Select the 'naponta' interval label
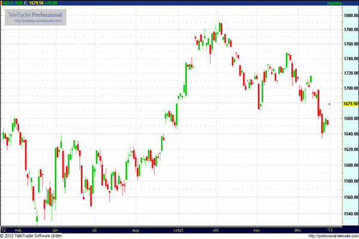The image size is (359, 239). (x=335, y=3)
